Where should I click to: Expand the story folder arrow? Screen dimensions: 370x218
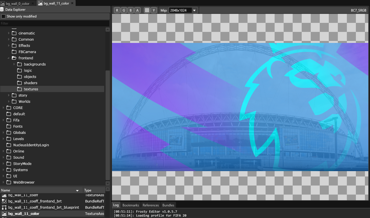click(x=9, y=95)
